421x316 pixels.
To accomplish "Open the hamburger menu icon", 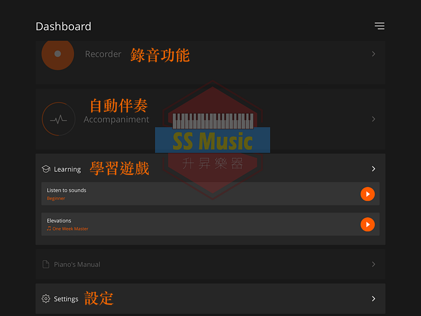I will click(x=379, y=26).
